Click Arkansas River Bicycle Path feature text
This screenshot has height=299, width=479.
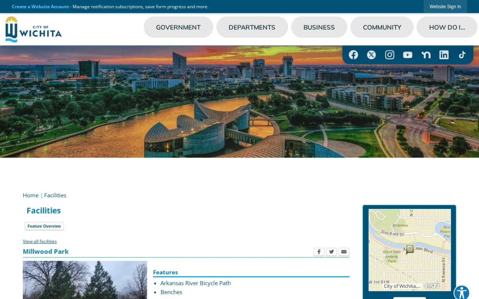tap(196, 283)
